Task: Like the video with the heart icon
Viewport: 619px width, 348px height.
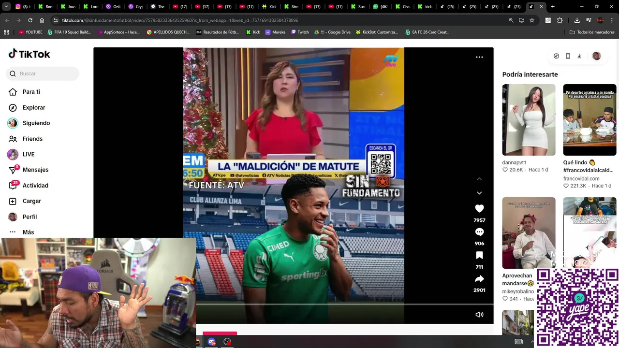Action: click(x=479, y=208)
